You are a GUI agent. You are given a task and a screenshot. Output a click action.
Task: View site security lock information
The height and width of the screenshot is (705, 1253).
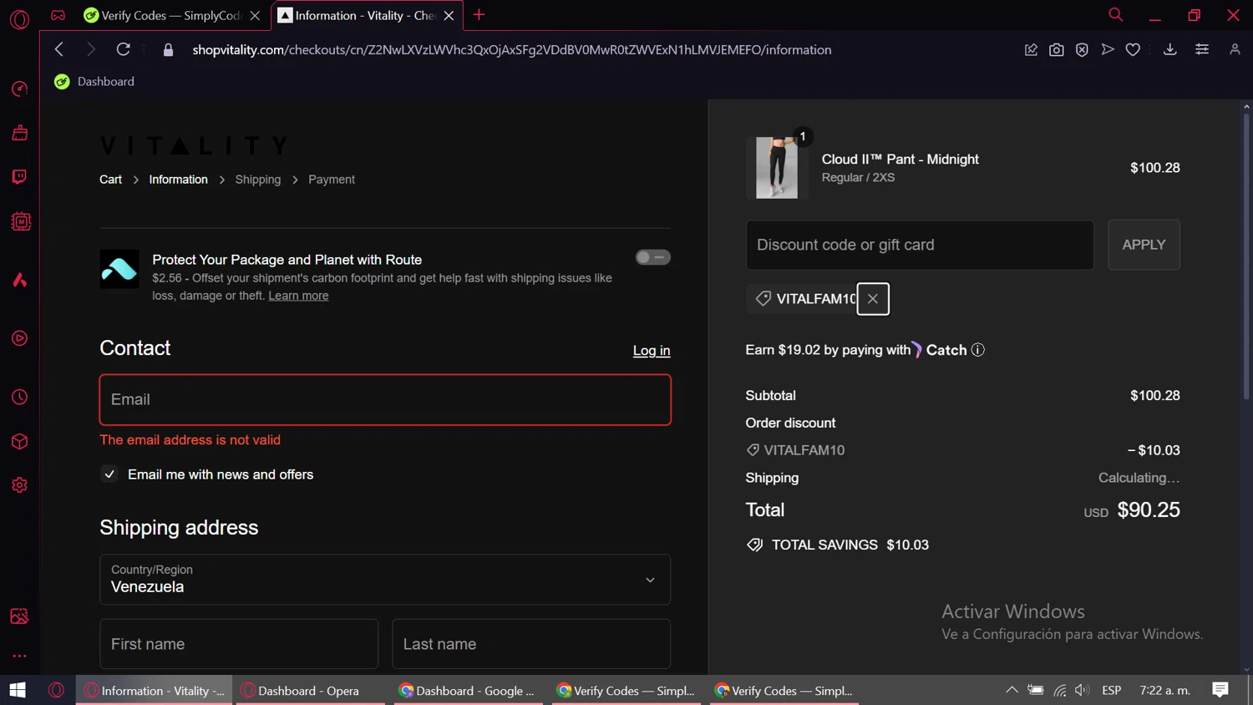[x=168, y=50]
